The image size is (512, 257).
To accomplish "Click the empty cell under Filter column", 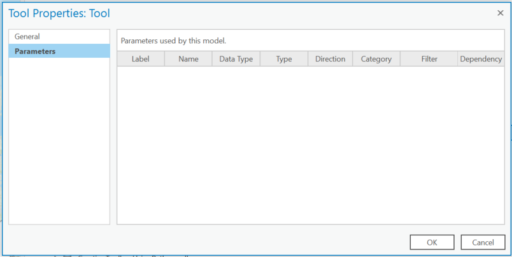I will click(x=429, y=75).
